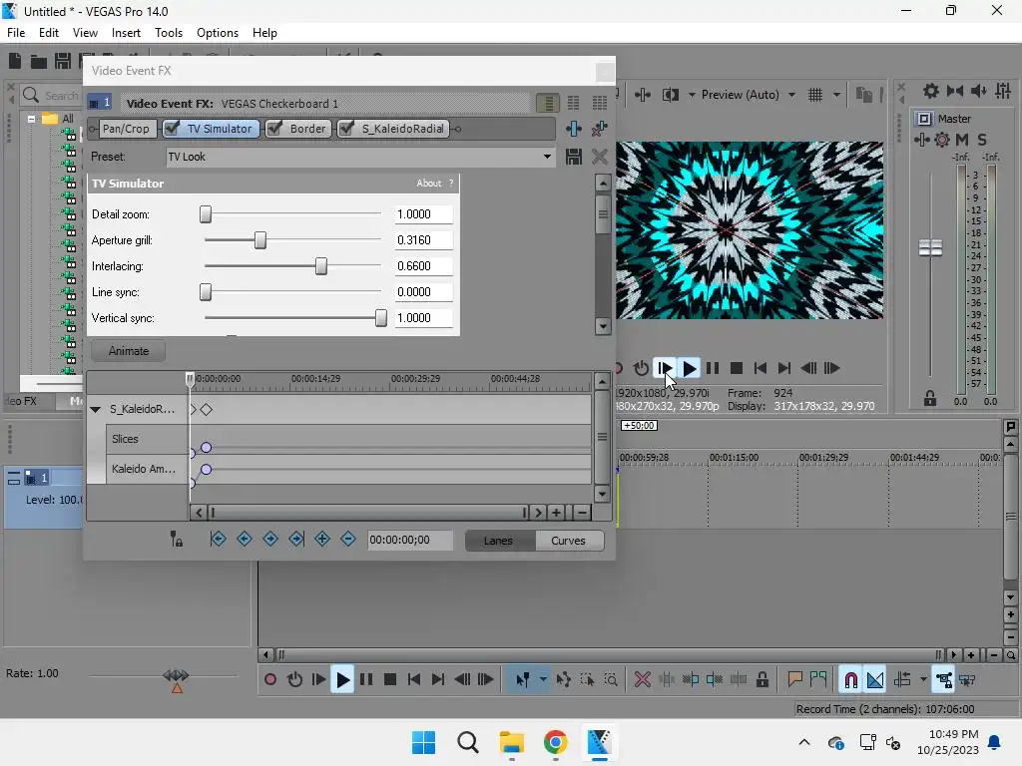Select the Normal Edit tool in bottom toolbar
The width and height of the screenshot is (1022, 766).
[x=523, y=679]
